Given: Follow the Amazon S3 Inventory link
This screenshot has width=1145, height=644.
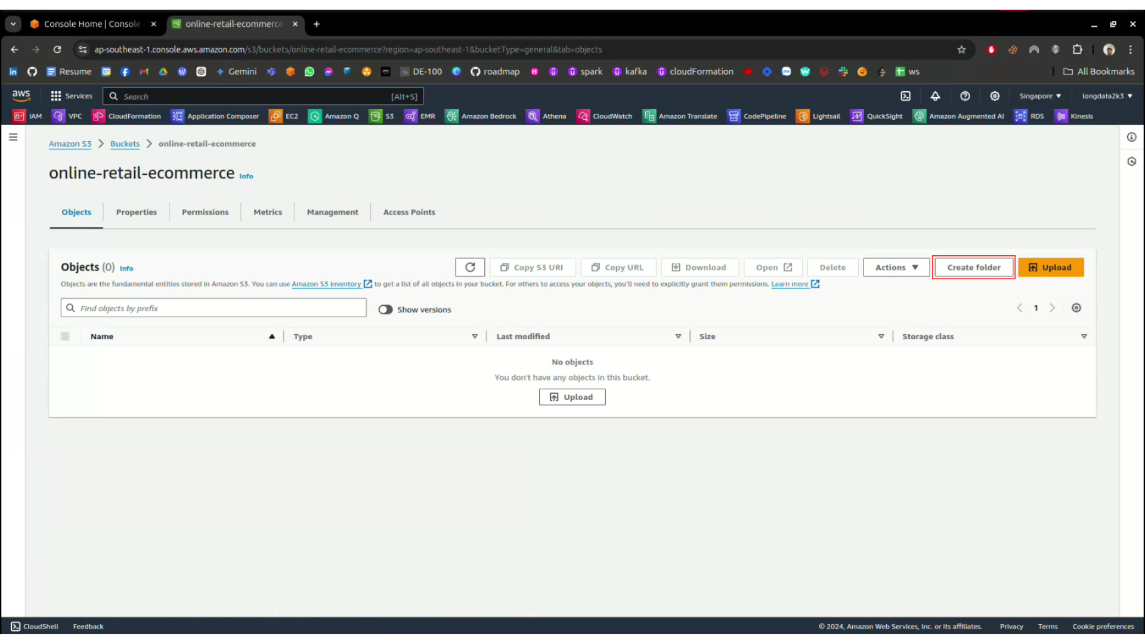Looking at the screenshot, I should [326, 284].
